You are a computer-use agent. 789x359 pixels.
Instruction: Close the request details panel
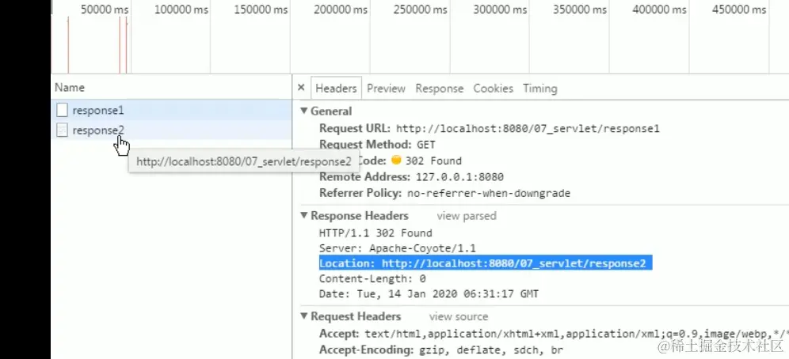(301, 87)
